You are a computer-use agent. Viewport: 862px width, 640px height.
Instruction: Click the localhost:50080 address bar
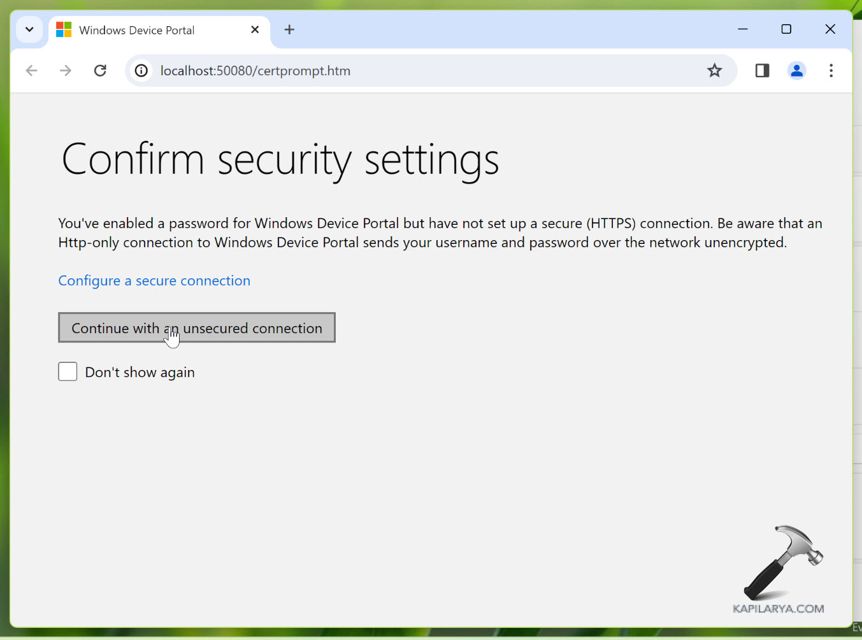[382, 71]
